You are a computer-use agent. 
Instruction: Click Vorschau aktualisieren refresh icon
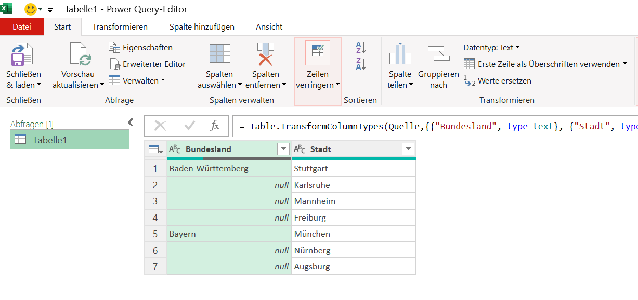80,54
